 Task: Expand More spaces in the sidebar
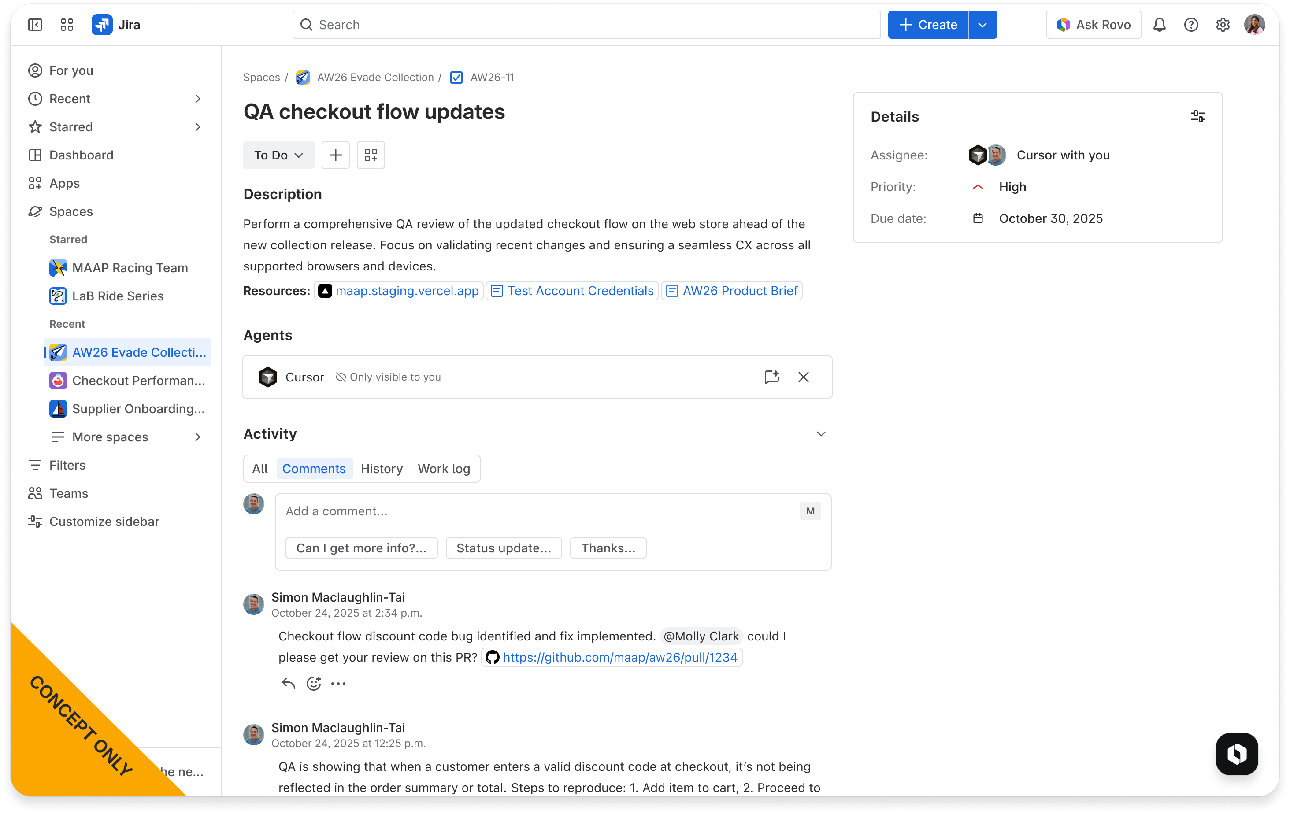click(x=127, y=437)
